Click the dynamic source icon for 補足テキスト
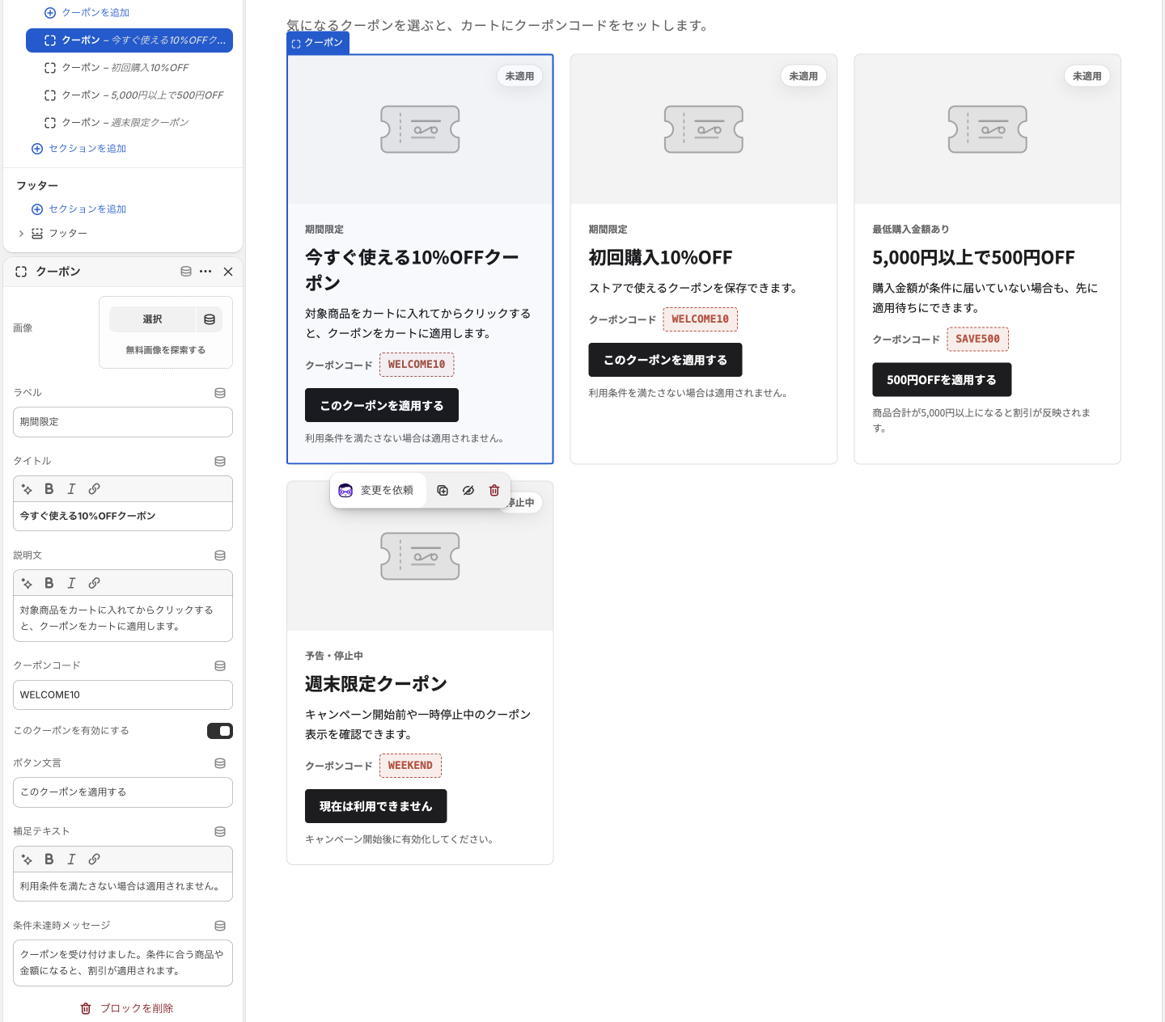1165x1022 pixels. [220, 832]
